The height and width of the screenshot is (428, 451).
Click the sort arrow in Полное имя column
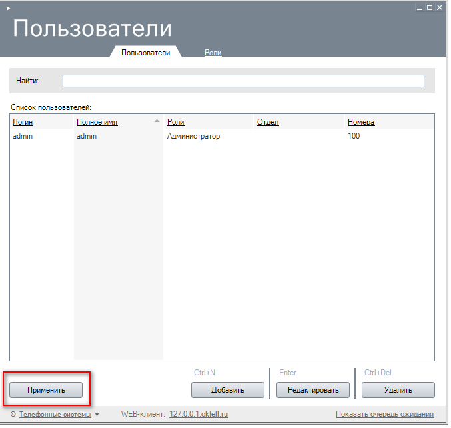click(x=157, y=121)
